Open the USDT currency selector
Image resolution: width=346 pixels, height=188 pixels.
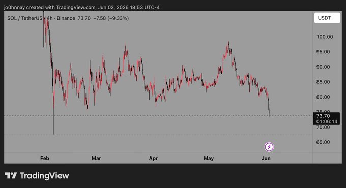pos(327,18)
